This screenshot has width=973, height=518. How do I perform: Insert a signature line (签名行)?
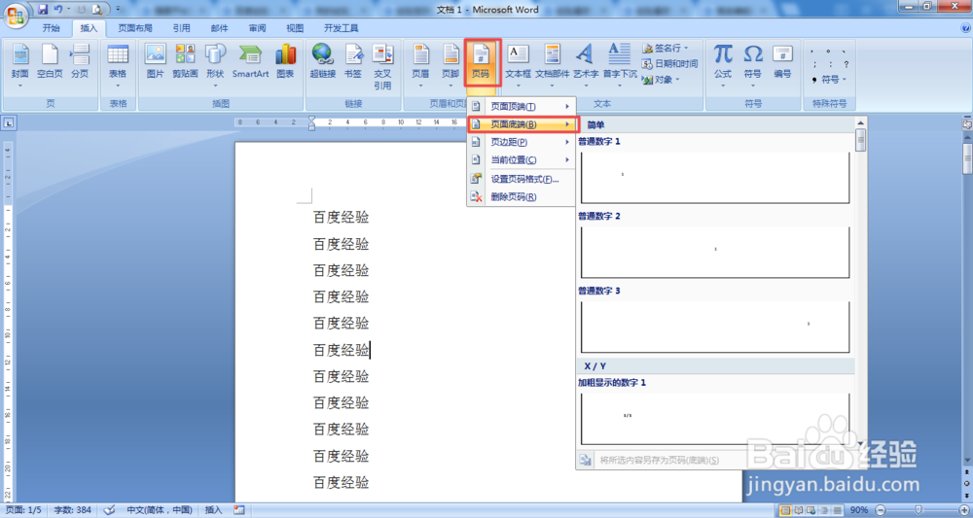tap(666, 48)
